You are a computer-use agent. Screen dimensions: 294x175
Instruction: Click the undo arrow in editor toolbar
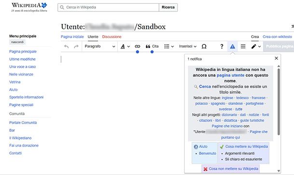pyautogui.click(x=66, y=46)
